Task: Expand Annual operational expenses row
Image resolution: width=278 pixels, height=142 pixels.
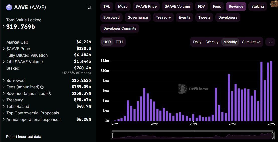Action: [4, 119]
